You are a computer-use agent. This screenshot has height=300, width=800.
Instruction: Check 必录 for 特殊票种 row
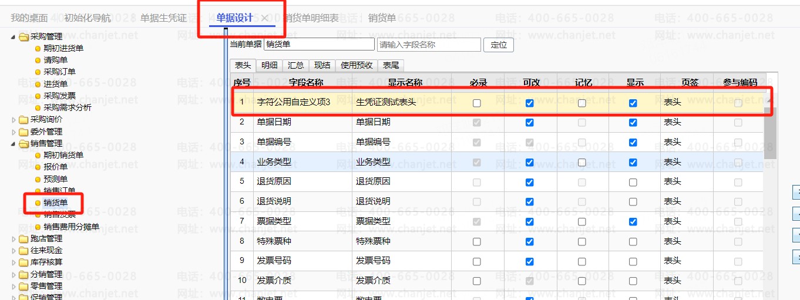[x=476, y=241]
